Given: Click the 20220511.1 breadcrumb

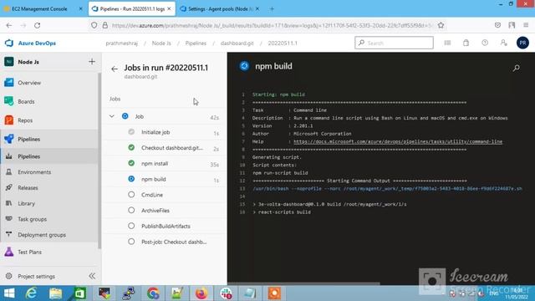Looking at the screenshot, I should [283, 43].
